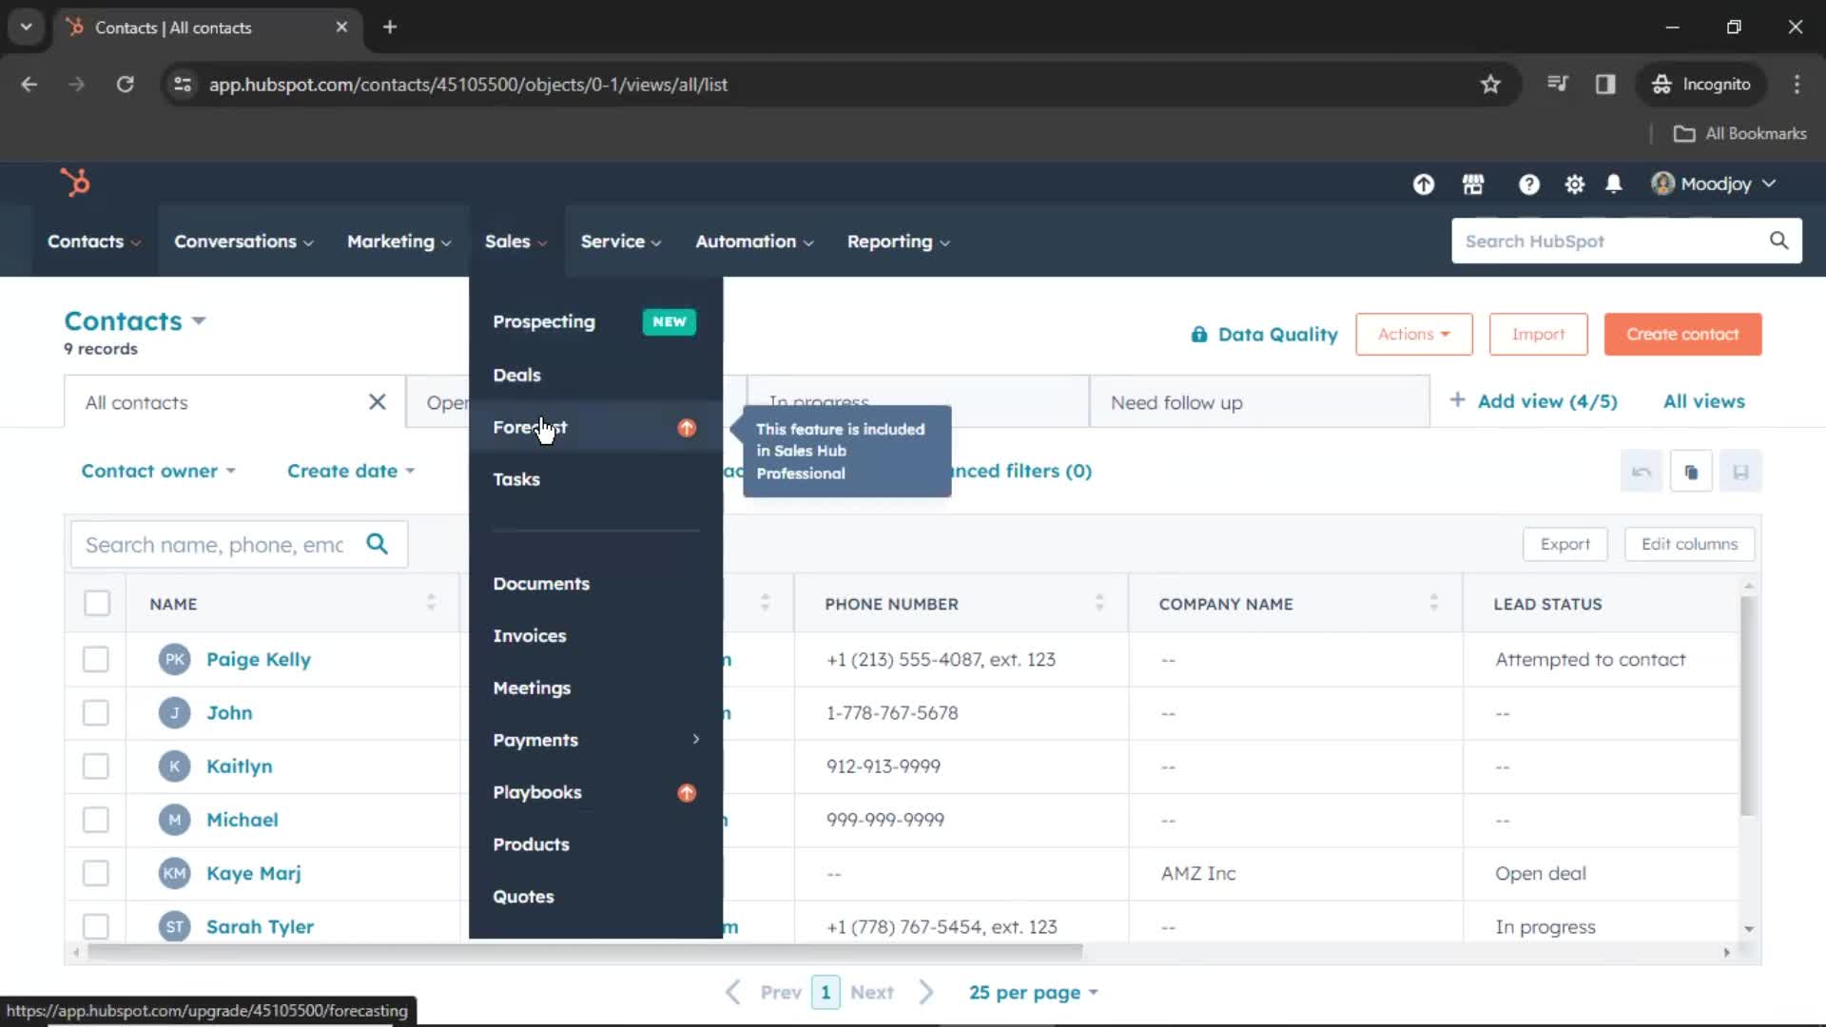Screen dimensions: 1826x1027
Task: Click the save view icon
Action: pos(1740,472)
